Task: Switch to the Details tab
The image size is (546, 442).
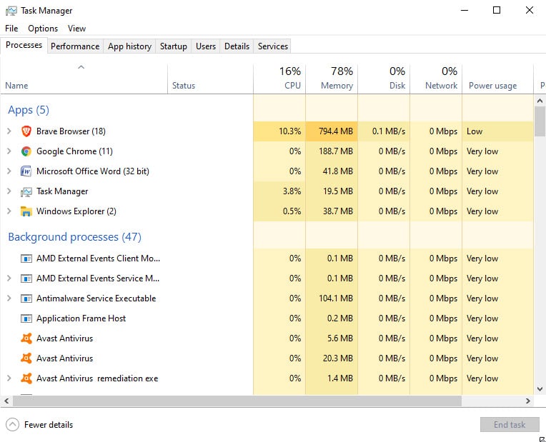Action: click(x=237, y=46)
